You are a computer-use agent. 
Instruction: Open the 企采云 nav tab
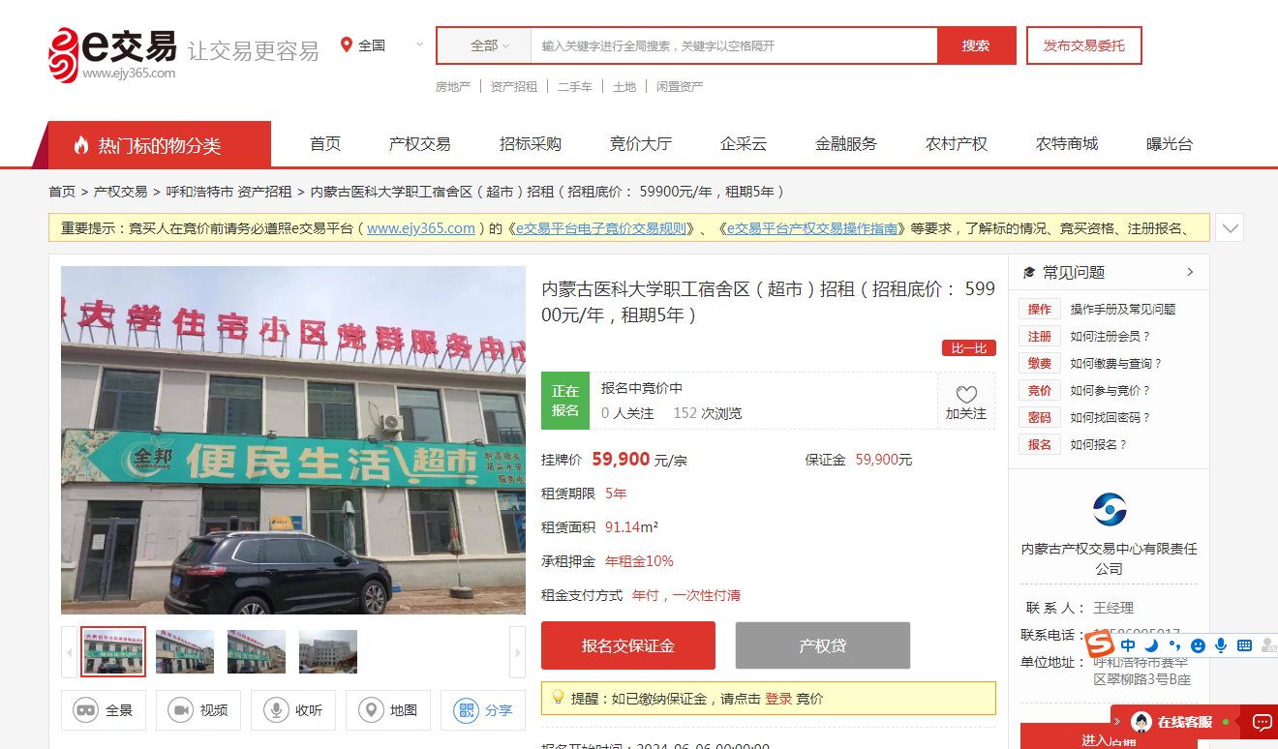744,144
